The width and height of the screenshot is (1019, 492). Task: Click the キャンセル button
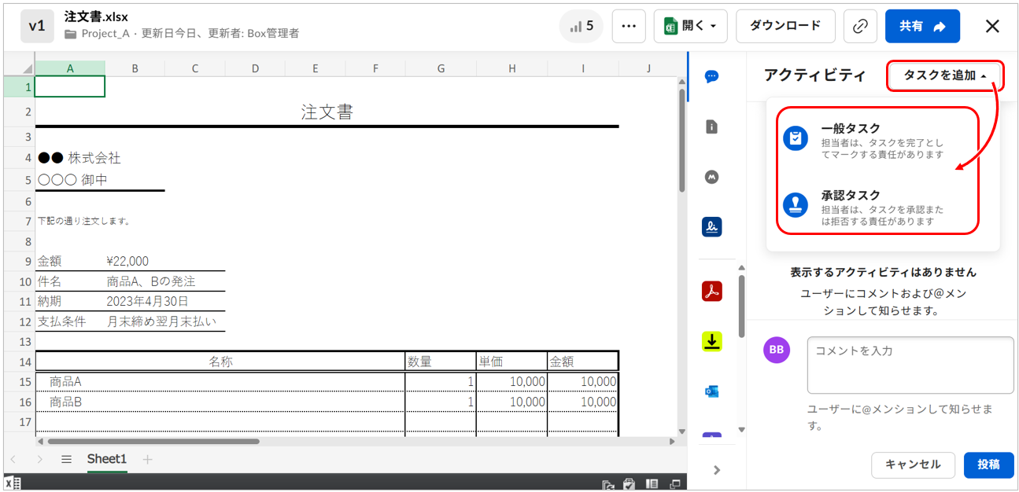point(913,464)
